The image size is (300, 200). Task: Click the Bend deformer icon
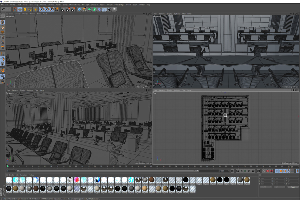[99, 9]
